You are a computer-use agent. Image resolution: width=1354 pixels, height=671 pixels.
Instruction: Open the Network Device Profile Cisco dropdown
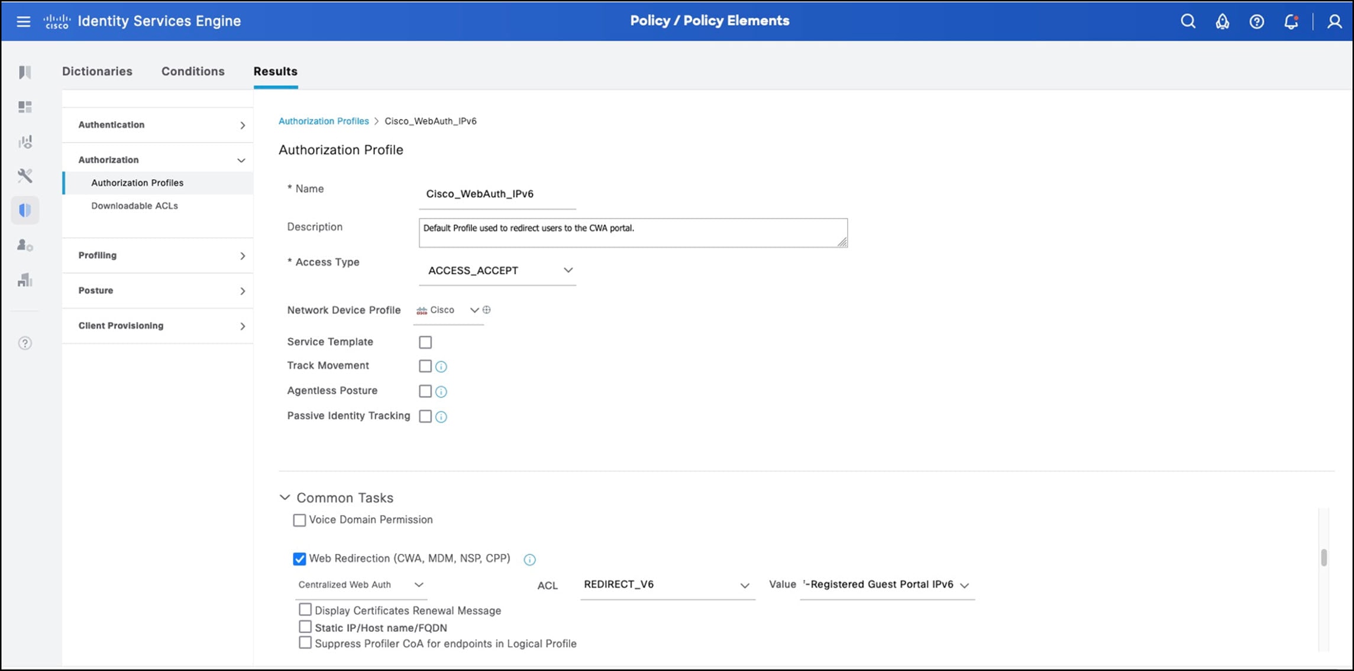[x=448, y=310]
